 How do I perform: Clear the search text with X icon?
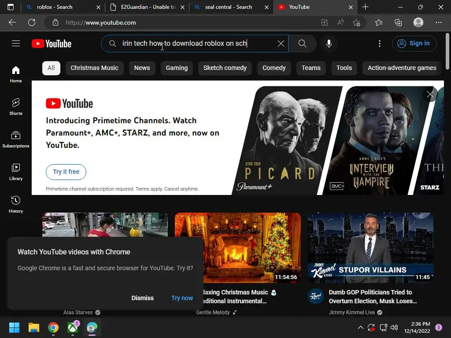coord(281,44)
